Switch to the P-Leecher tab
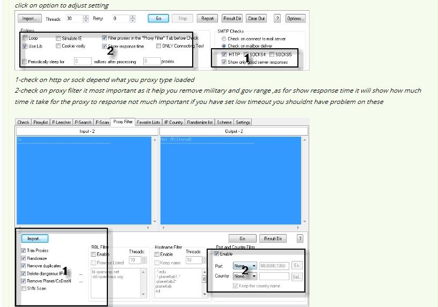The height and width of the screenshot is (307, 438). (x=61, y=122)
